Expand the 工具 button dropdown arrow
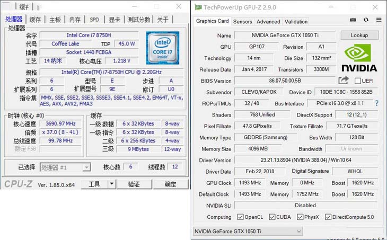This screenshot has width=387, height=240. tap(112, 184)
